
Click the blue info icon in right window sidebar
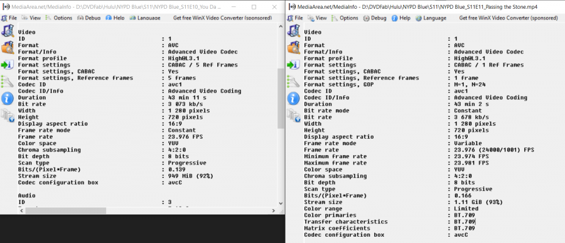pos(294,98)
